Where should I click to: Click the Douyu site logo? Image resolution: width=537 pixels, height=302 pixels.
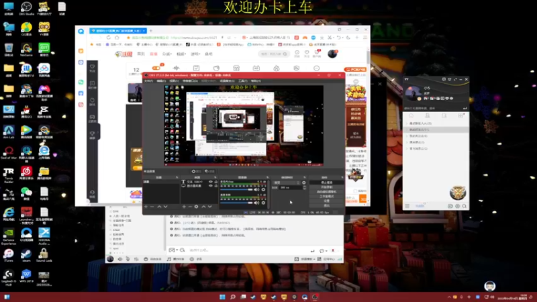pyautogui.click(x=124, y=54)
